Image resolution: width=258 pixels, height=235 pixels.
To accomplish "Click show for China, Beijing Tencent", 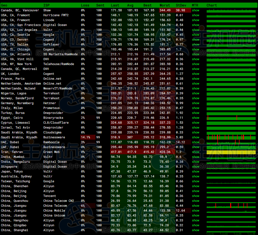I will [x=196, y=196].
